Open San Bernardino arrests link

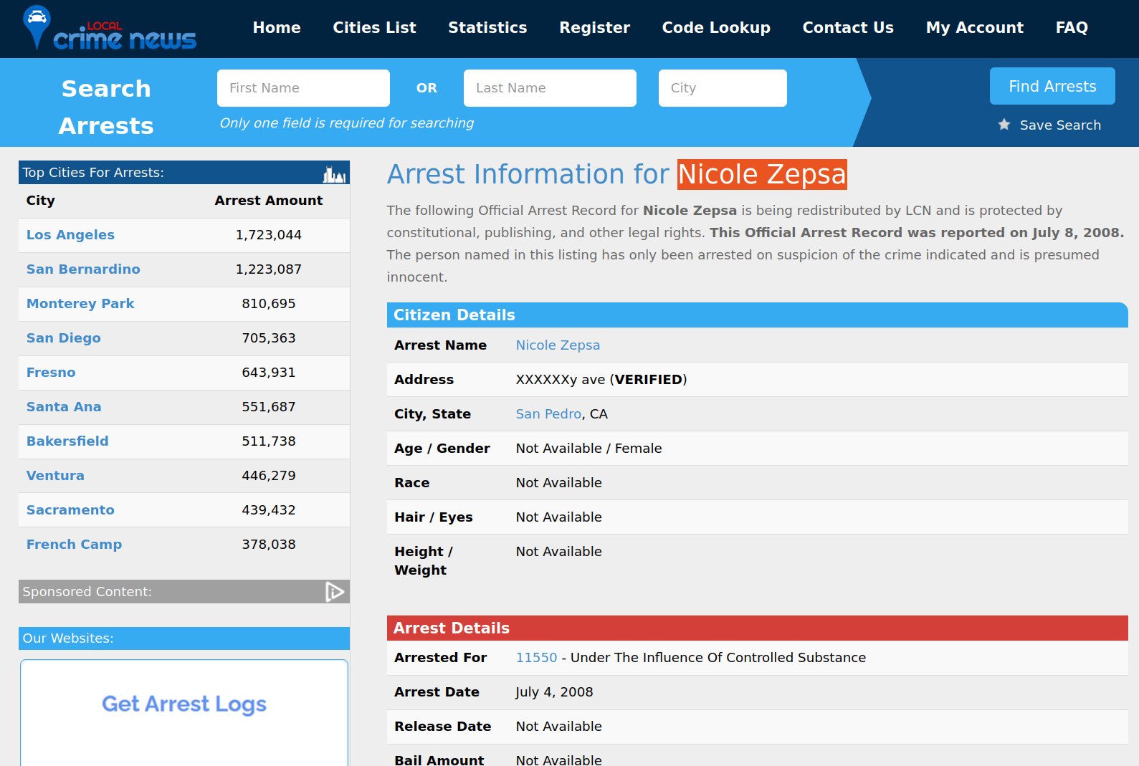point(83,269)
